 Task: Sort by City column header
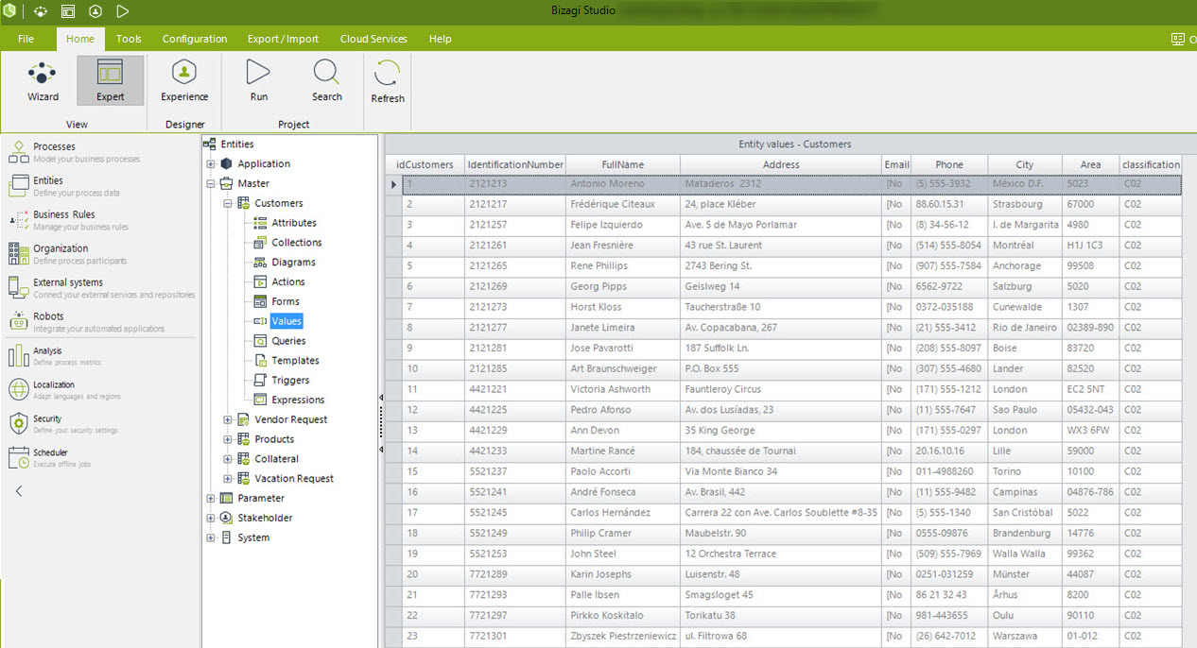tap(1025, 164)
